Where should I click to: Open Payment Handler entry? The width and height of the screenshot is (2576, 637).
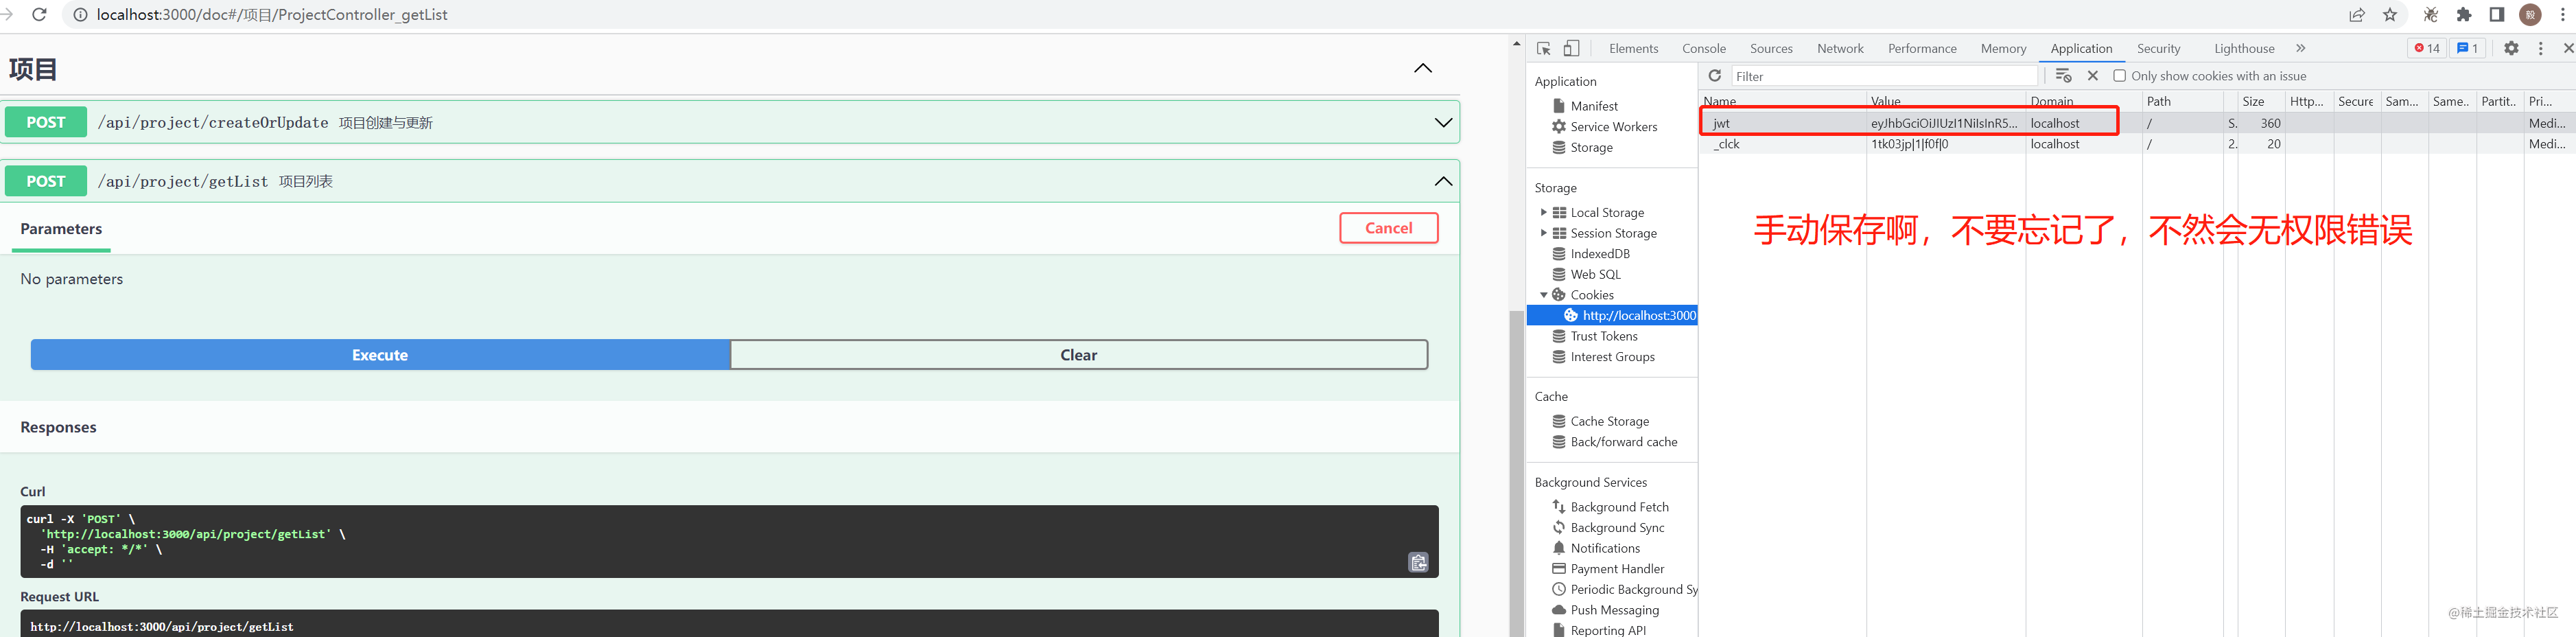pyautogui.click(x=1617, y=569)
